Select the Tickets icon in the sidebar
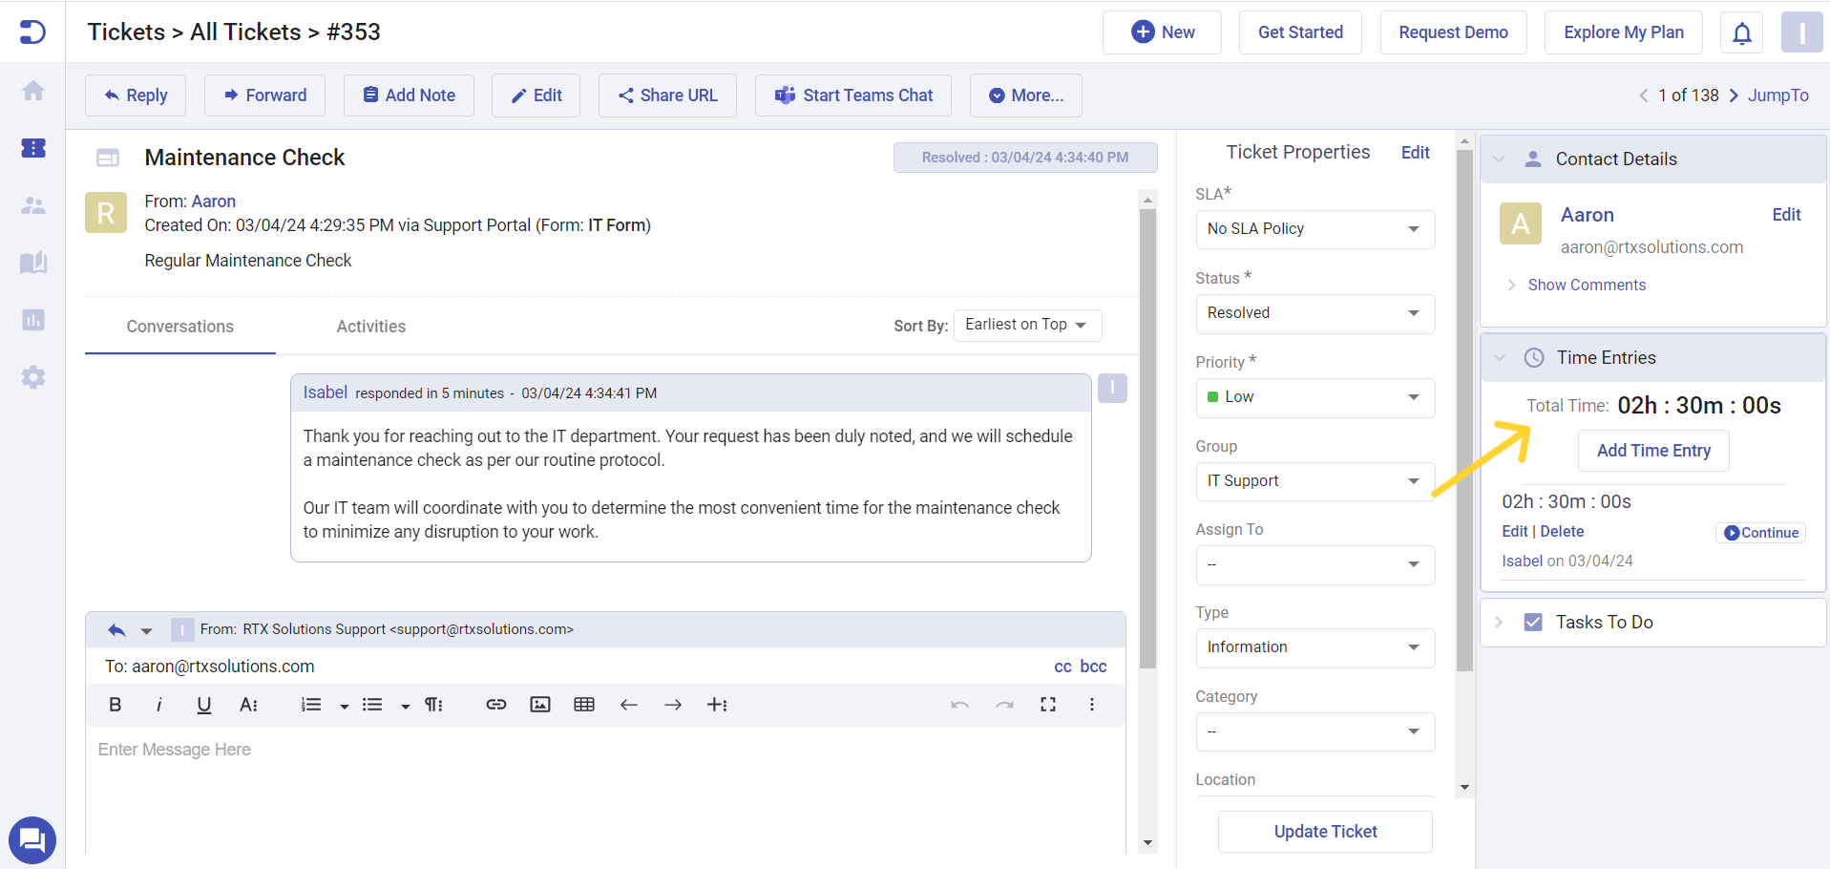This screenshot has width=1830, height=869. click(32, 148)
